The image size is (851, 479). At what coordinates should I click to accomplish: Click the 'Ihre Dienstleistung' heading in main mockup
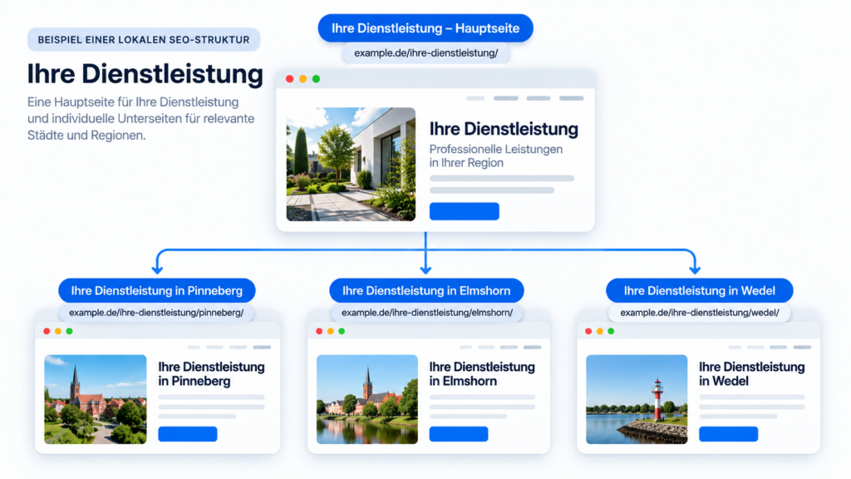[x=504, y=129]
